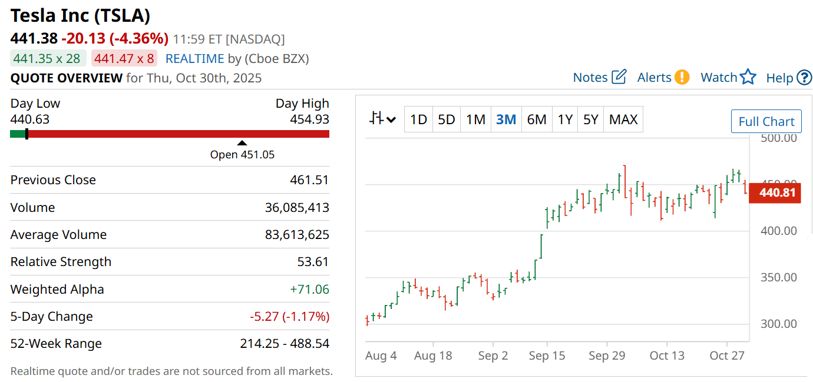
Task: Open the chart type dropdown chevron
Action: pos(391,120)
